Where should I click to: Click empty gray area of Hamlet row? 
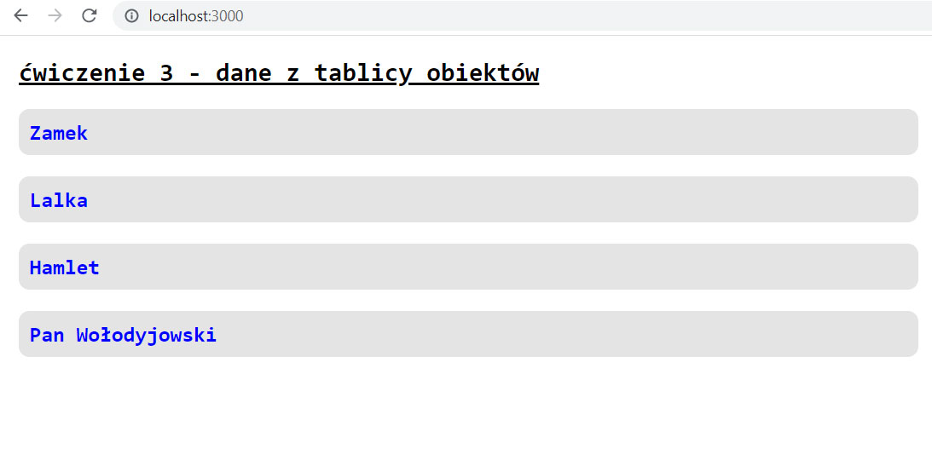pos(512,267)
